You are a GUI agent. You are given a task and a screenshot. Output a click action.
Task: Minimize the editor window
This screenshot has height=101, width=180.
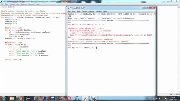168,1
